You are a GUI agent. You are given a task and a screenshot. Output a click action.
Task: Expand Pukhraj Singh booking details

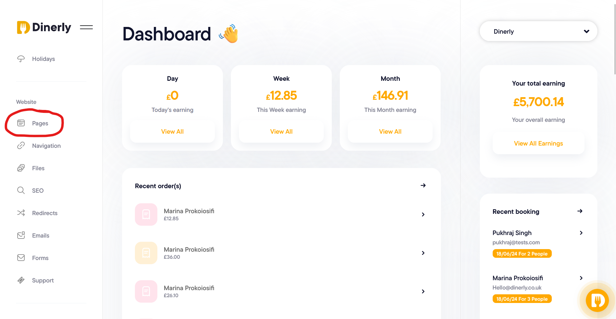[581, 233]
